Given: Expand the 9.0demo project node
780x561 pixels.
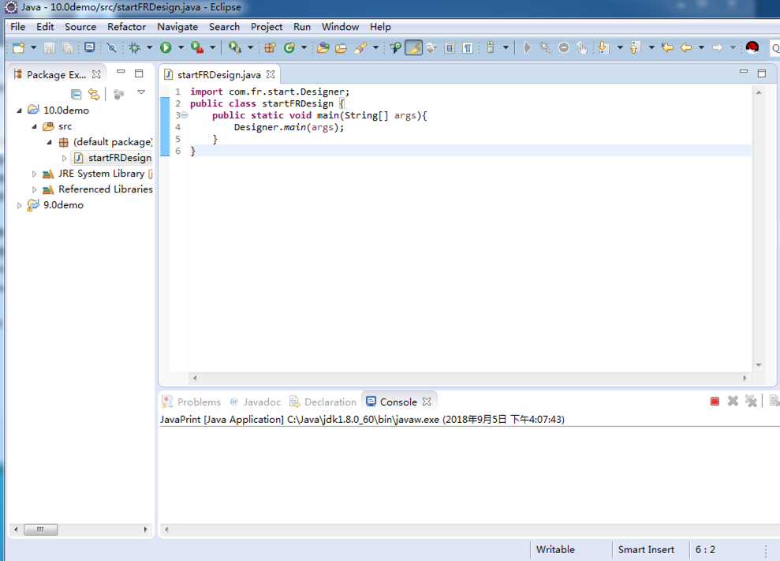Looking at the screenshot, I should [20, 205].
